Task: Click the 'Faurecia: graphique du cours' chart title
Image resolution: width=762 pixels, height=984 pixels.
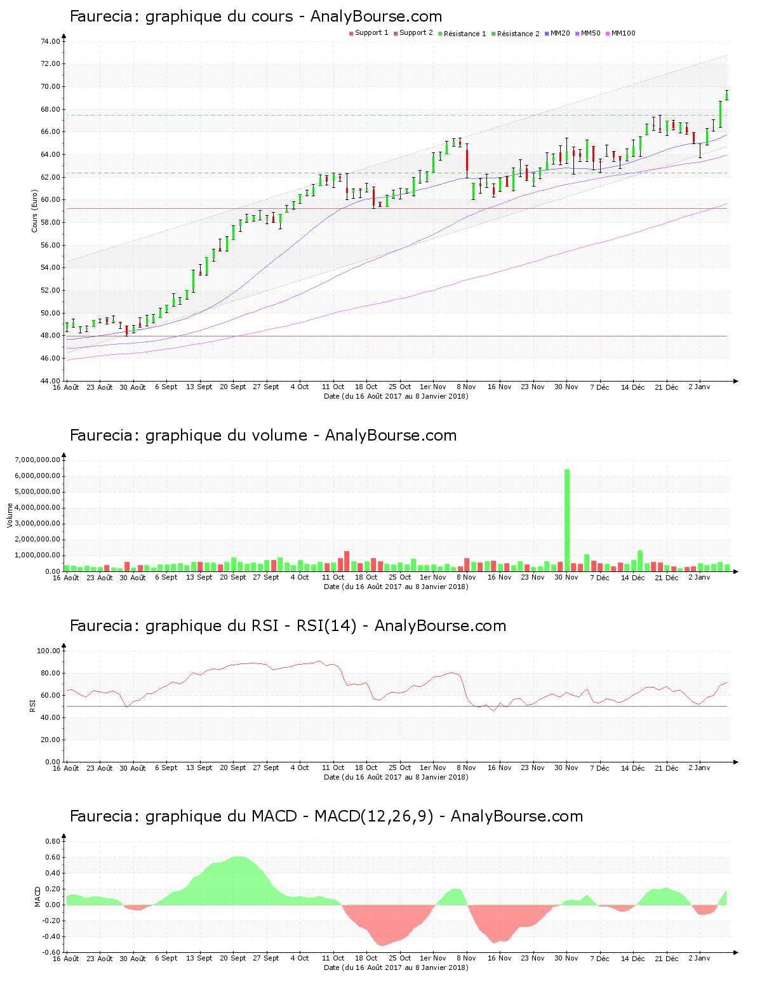Action: 181,17
